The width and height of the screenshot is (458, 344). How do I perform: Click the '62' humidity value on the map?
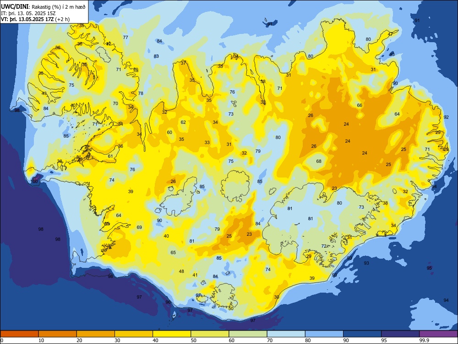point(183,122)
